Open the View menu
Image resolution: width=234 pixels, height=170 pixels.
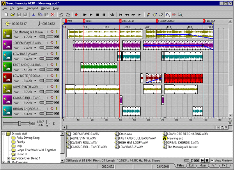click(20, 8)
